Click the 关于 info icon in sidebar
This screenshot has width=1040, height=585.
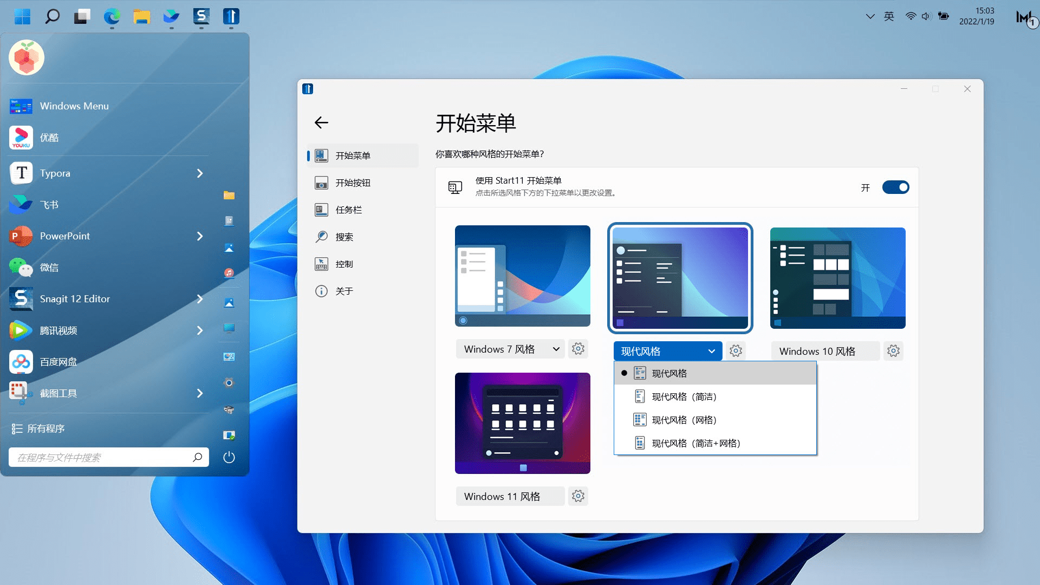[321, 291]
